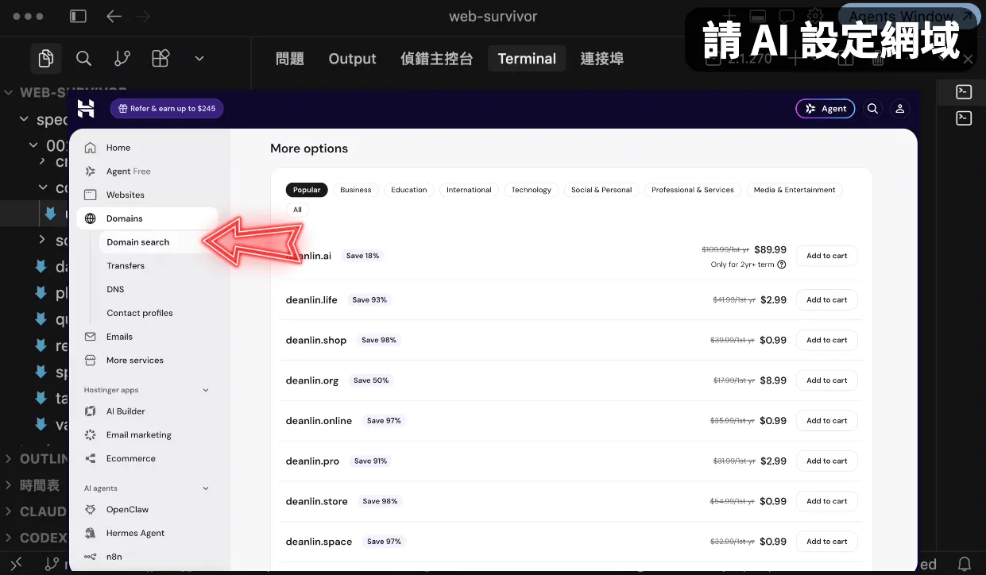Open the Extensions view in the editor

[160, 58]
